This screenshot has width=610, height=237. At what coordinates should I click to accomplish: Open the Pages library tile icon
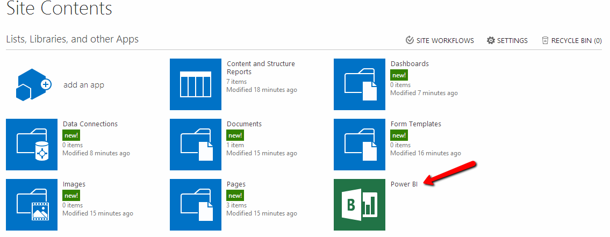point(196,205)
